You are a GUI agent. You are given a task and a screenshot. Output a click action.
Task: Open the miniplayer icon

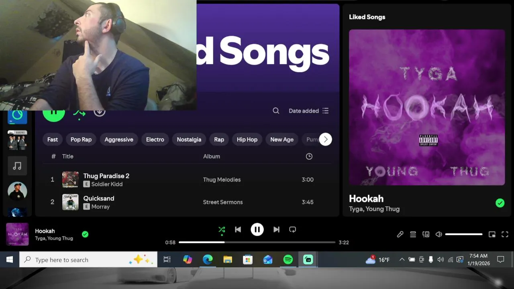pos(492,234)
